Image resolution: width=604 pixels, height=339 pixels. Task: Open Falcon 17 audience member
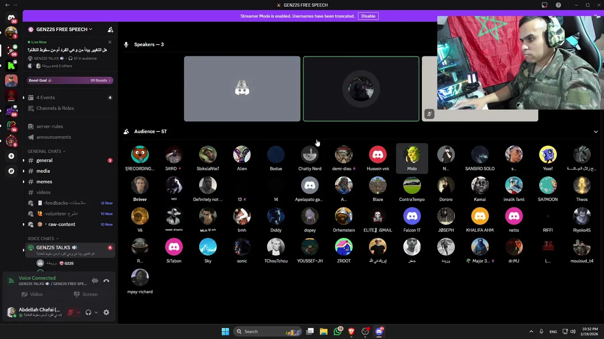412,220
